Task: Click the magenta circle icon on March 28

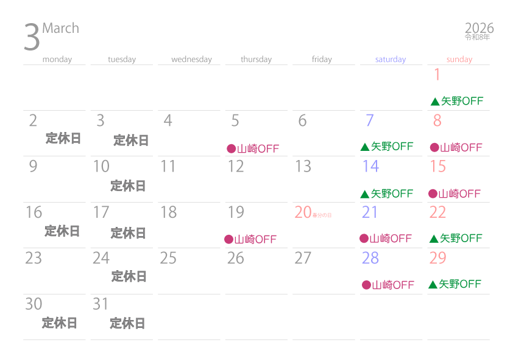Action: [366, 285]
